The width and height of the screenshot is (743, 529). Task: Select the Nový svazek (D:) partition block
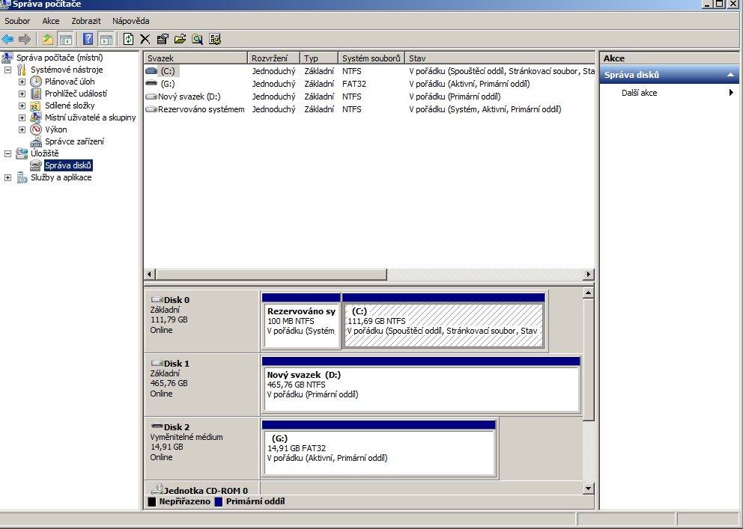click(x=420, y=389)
